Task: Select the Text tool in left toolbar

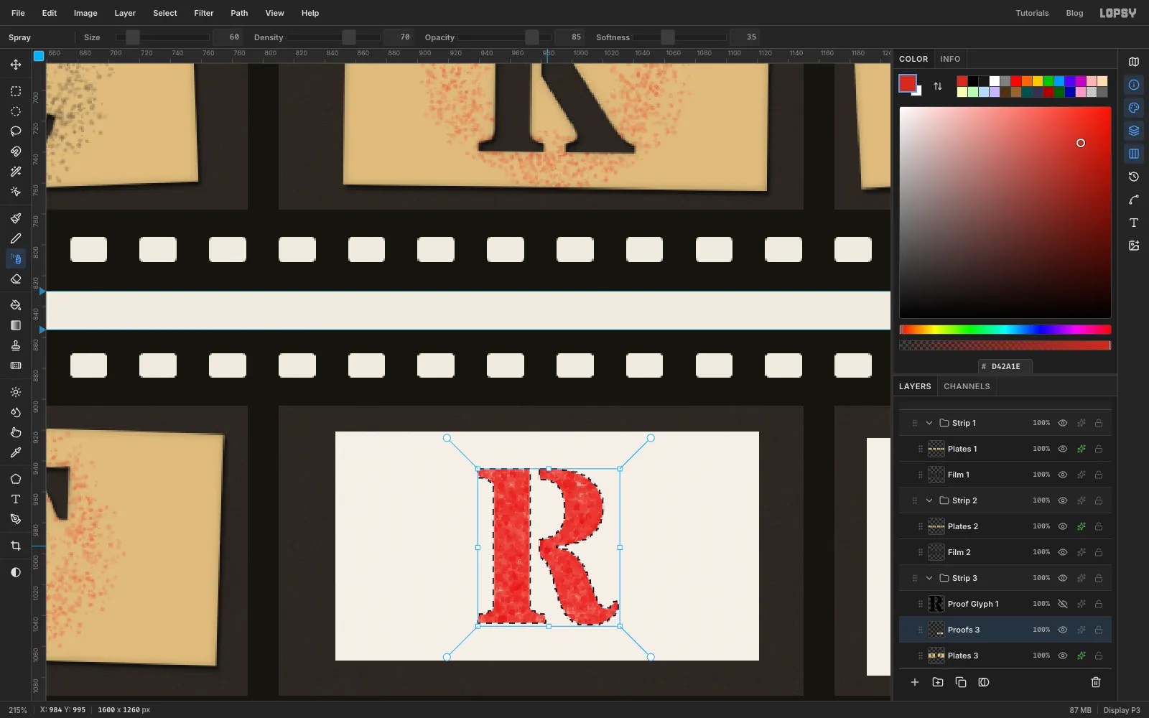Action: [x=16, y=499]
